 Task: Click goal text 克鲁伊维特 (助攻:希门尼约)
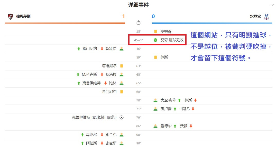tap(94, 118)
